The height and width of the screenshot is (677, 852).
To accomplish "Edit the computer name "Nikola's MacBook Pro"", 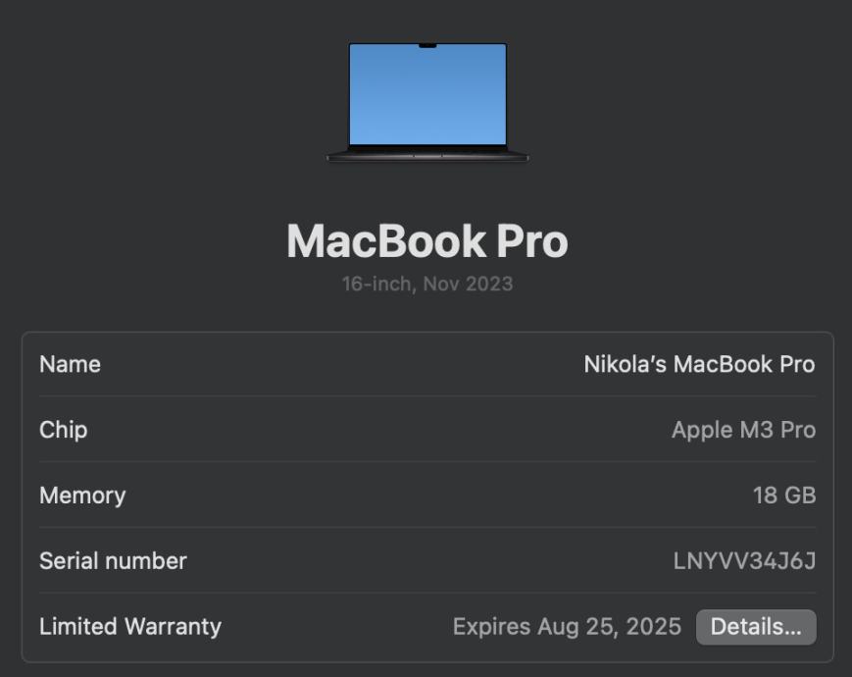I will click(x=699, y=364).
